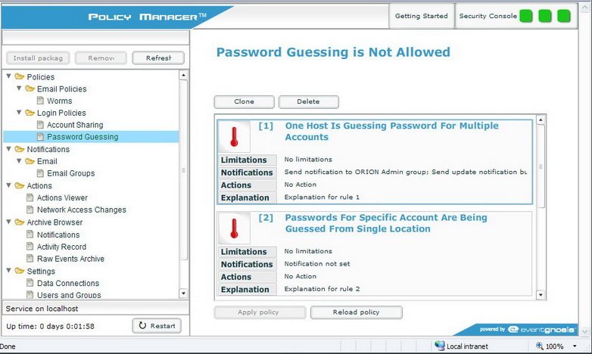Click 'Notification not set' in rule 2
592x354 pixels.
click(316, 264)
